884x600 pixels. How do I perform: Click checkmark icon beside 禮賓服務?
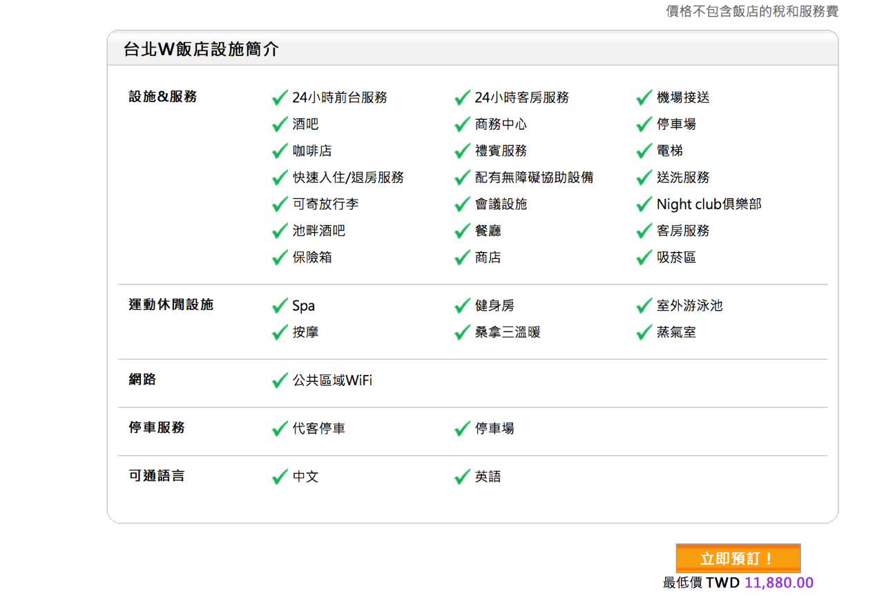[x=462, y=151]
